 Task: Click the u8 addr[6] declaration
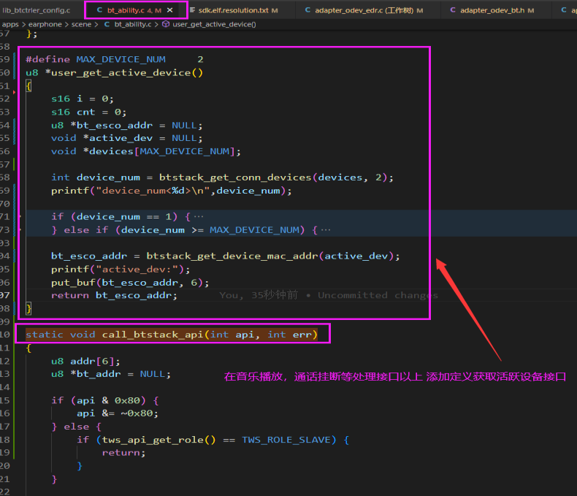[85, 362]
